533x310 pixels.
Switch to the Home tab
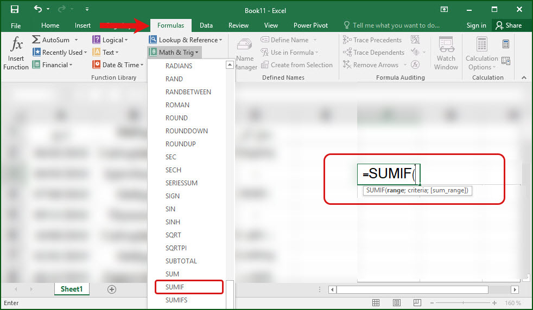click(x=50, y=25)
